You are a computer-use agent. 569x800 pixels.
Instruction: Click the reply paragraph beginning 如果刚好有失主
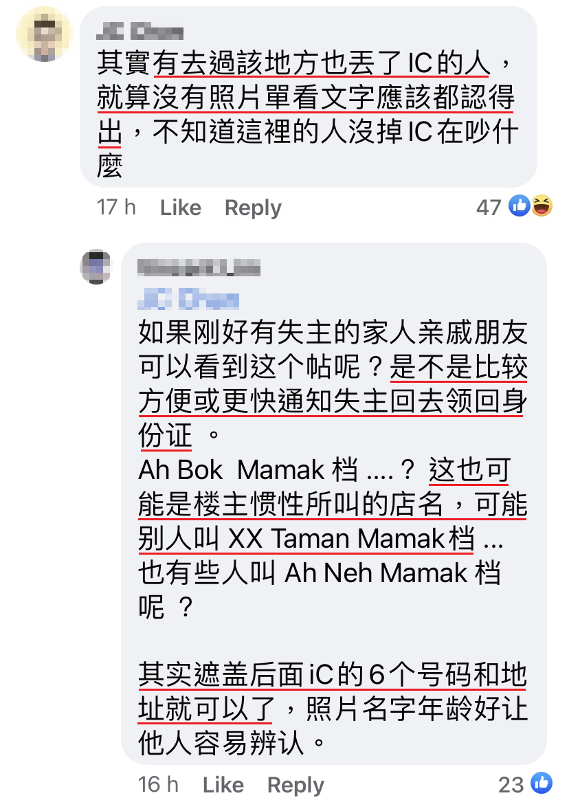(333, 384)
